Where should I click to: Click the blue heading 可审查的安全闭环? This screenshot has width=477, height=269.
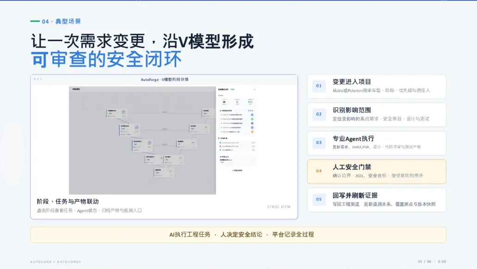pos(106,59)
